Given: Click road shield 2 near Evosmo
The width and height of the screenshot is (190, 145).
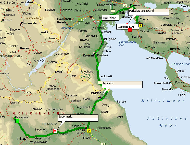Looking at the screenshot, I should pos(125,6).
